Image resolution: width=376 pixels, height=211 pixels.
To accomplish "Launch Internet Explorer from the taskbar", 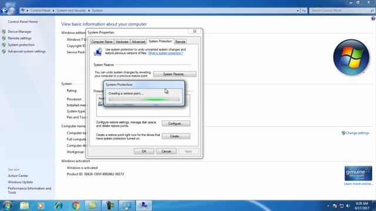I will [58, 206].
